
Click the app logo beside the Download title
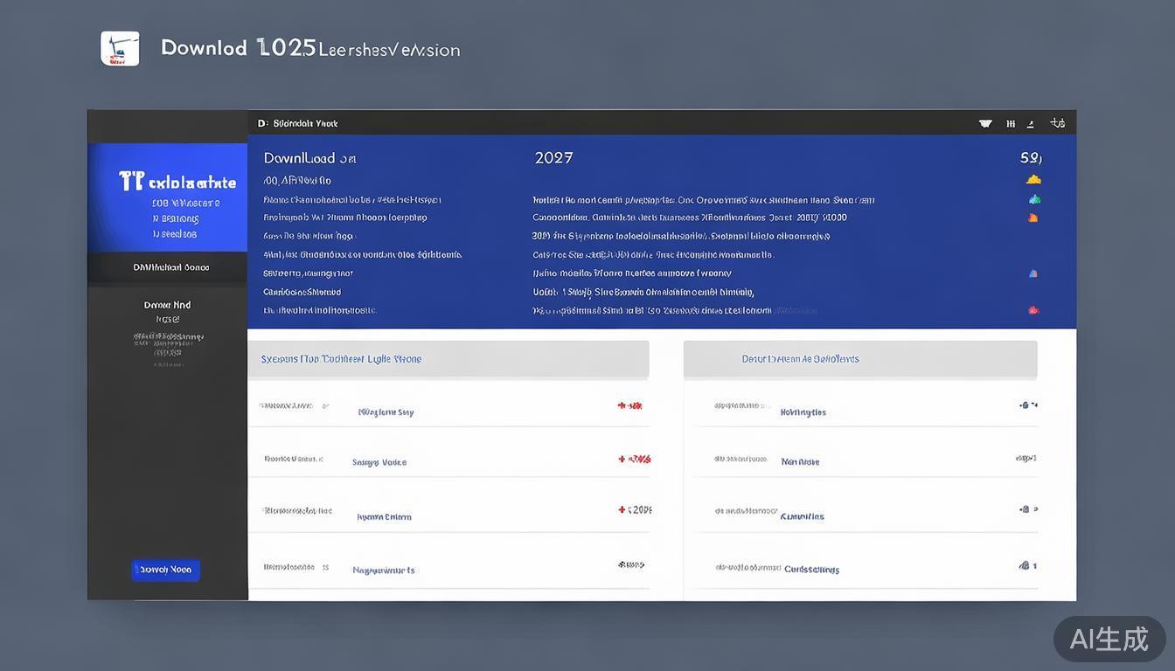[x=120, y=49]
